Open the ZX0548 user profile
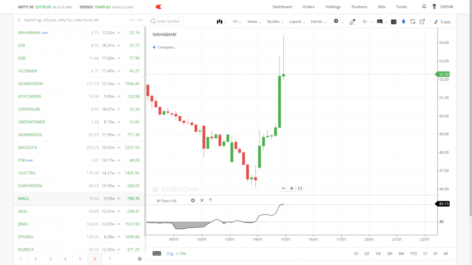The height and width of the screenshot is (265, 472). (x=443, y=7)
